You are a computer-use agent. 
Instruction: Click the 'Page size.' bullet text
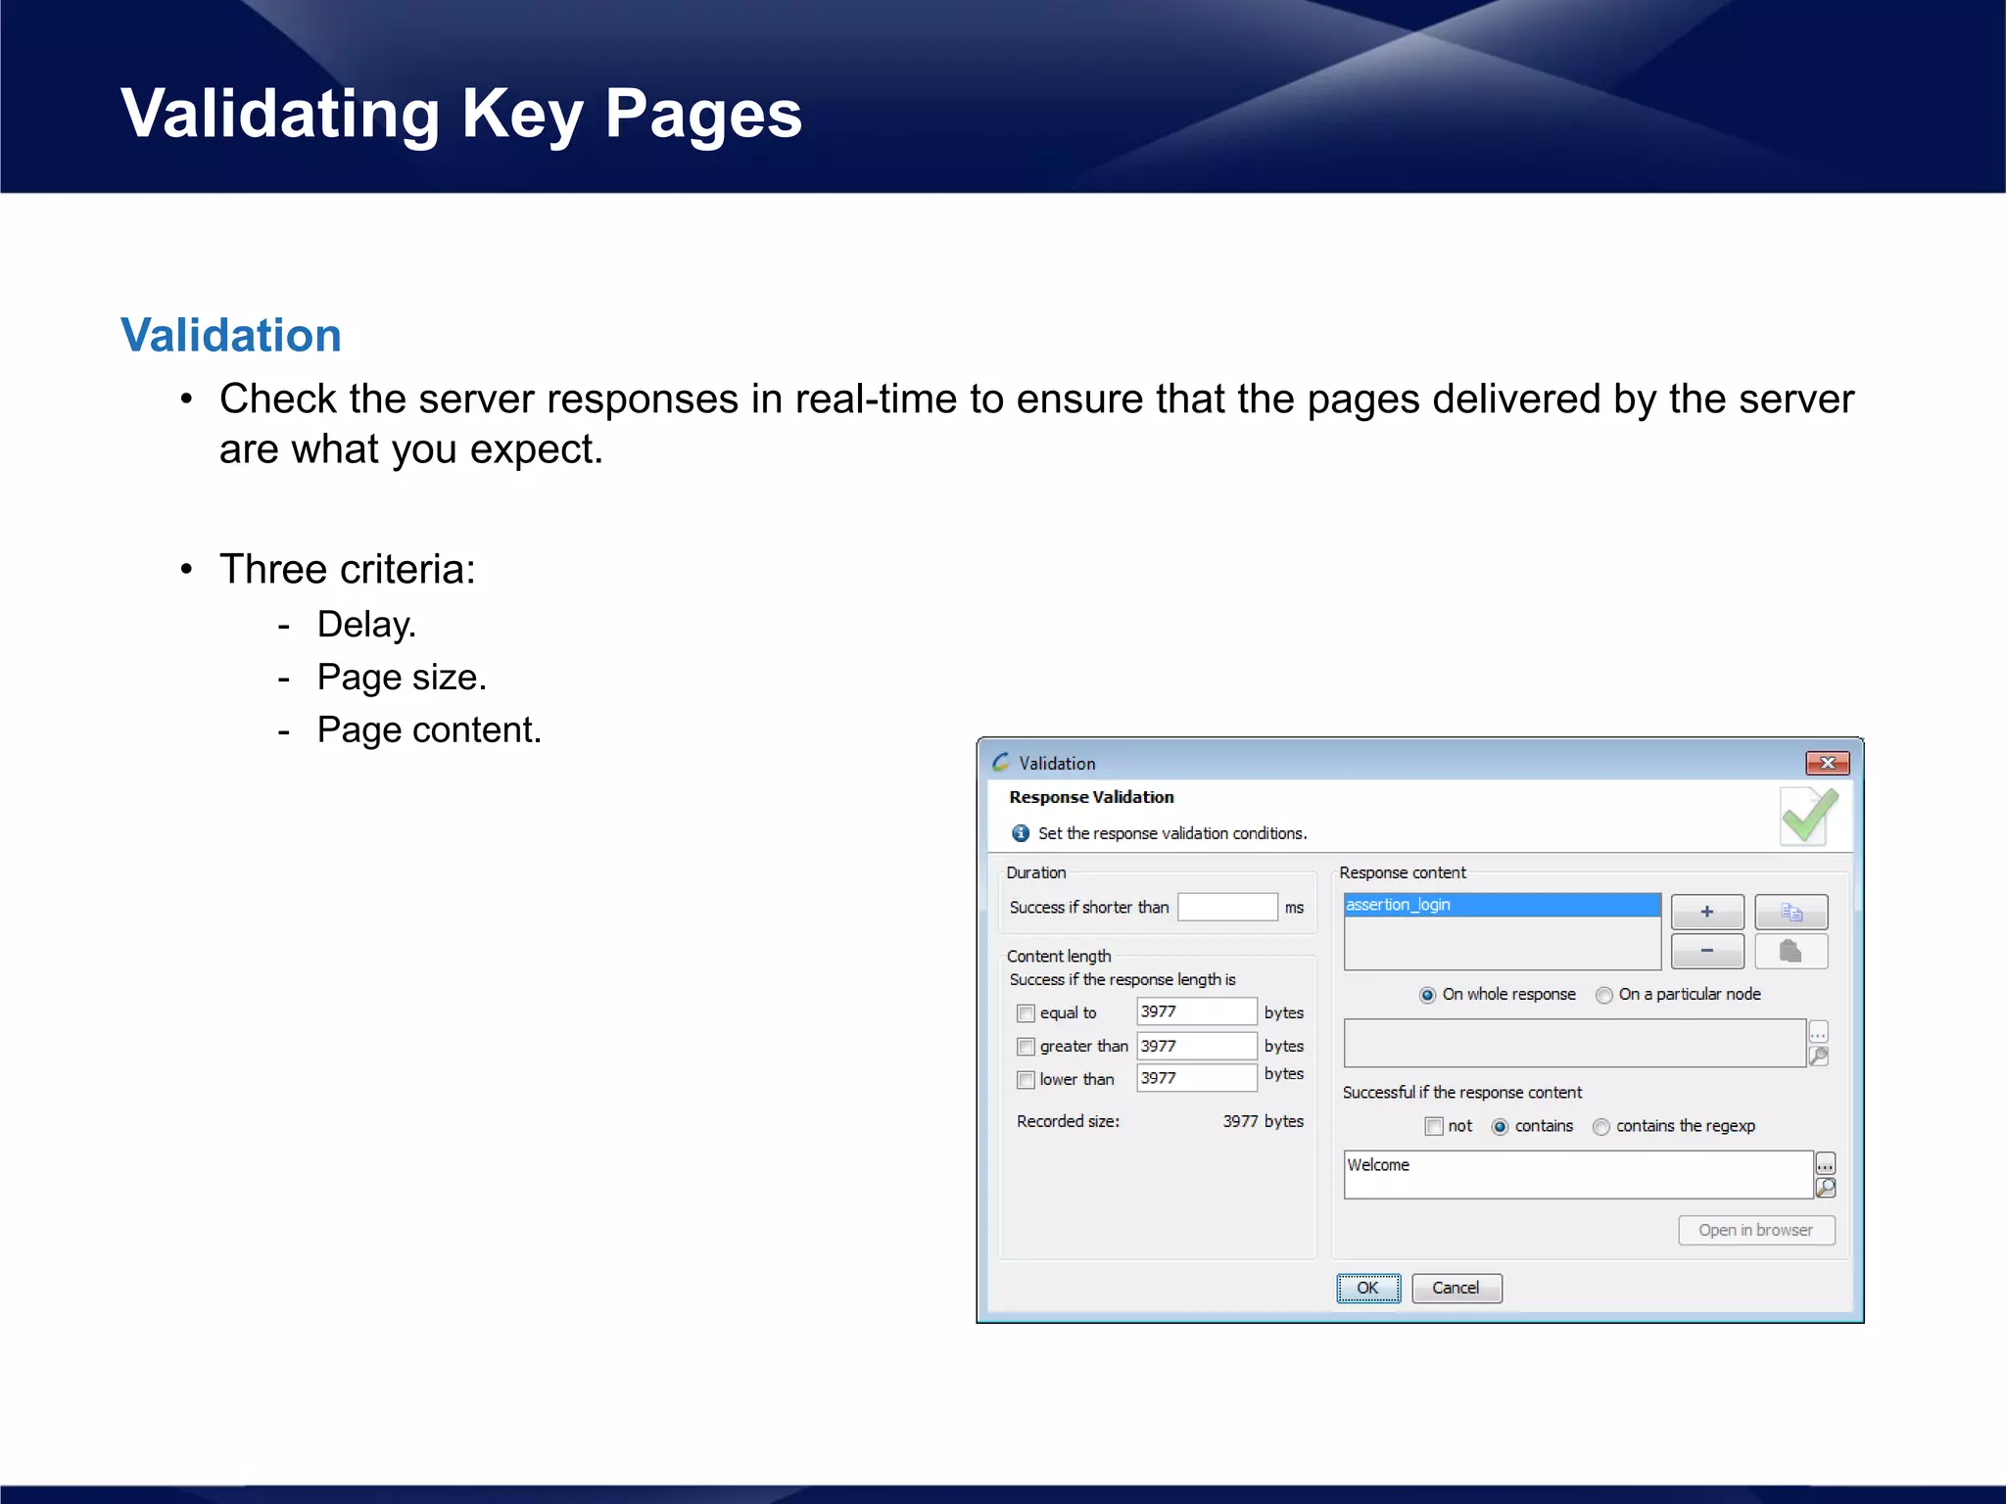pos(402,678)
